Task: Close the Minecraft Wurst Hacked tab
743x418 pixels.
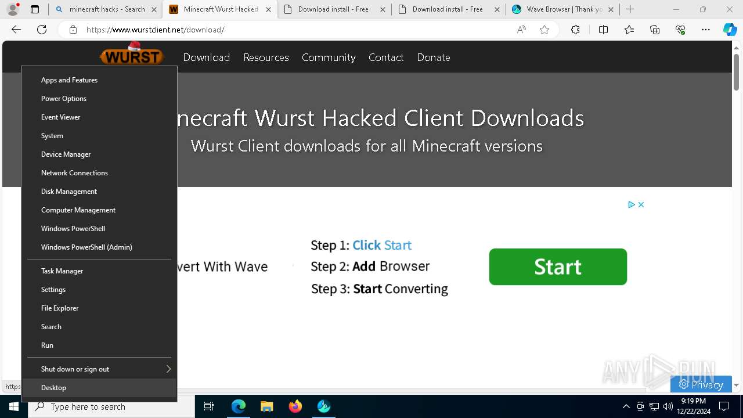Action: [268, 9]
